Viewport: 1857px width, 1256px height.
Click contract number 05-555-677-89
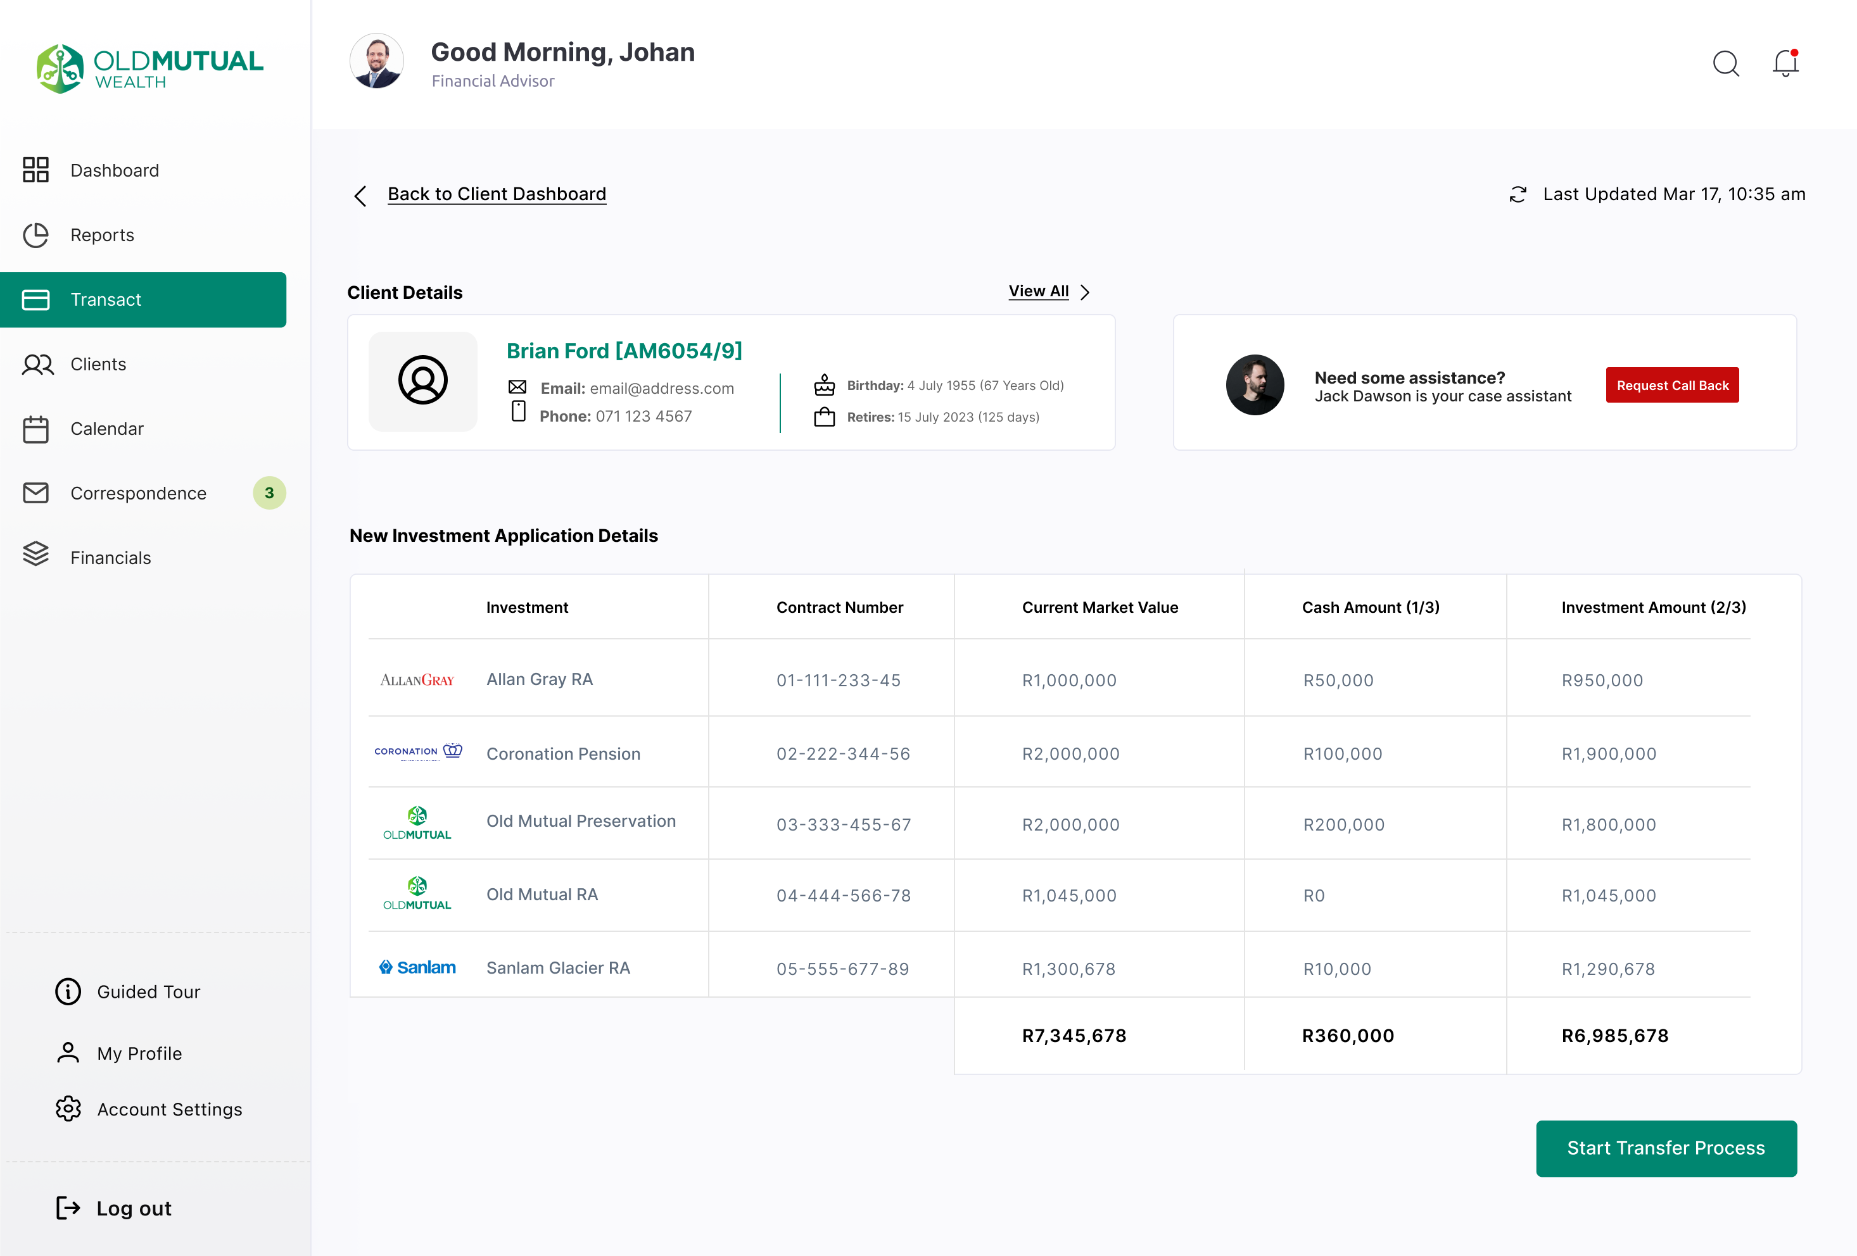click(x=843, y=969)
